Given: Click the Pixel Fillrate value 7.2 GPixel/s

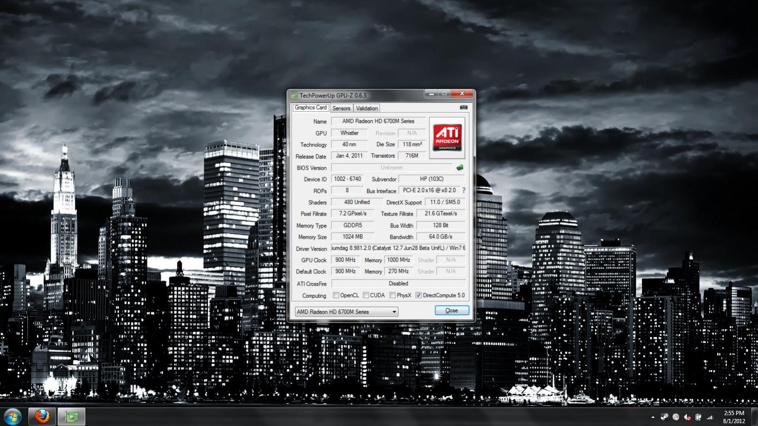Looking at the screenshot, I should 353,214.
